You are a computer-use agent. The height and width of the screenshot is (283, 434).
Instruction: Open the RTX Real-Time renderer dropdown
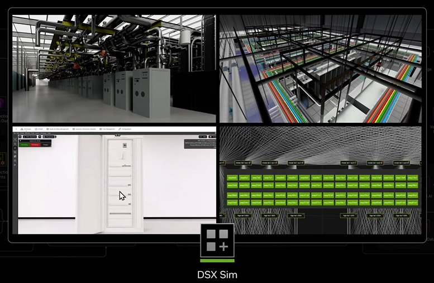coord(30,136)
